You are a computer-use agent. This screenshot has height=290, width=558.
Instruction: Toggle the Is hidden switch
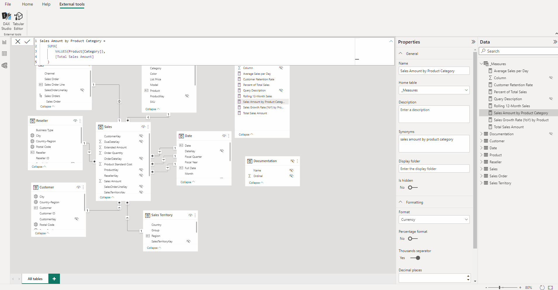coord(413,187)
